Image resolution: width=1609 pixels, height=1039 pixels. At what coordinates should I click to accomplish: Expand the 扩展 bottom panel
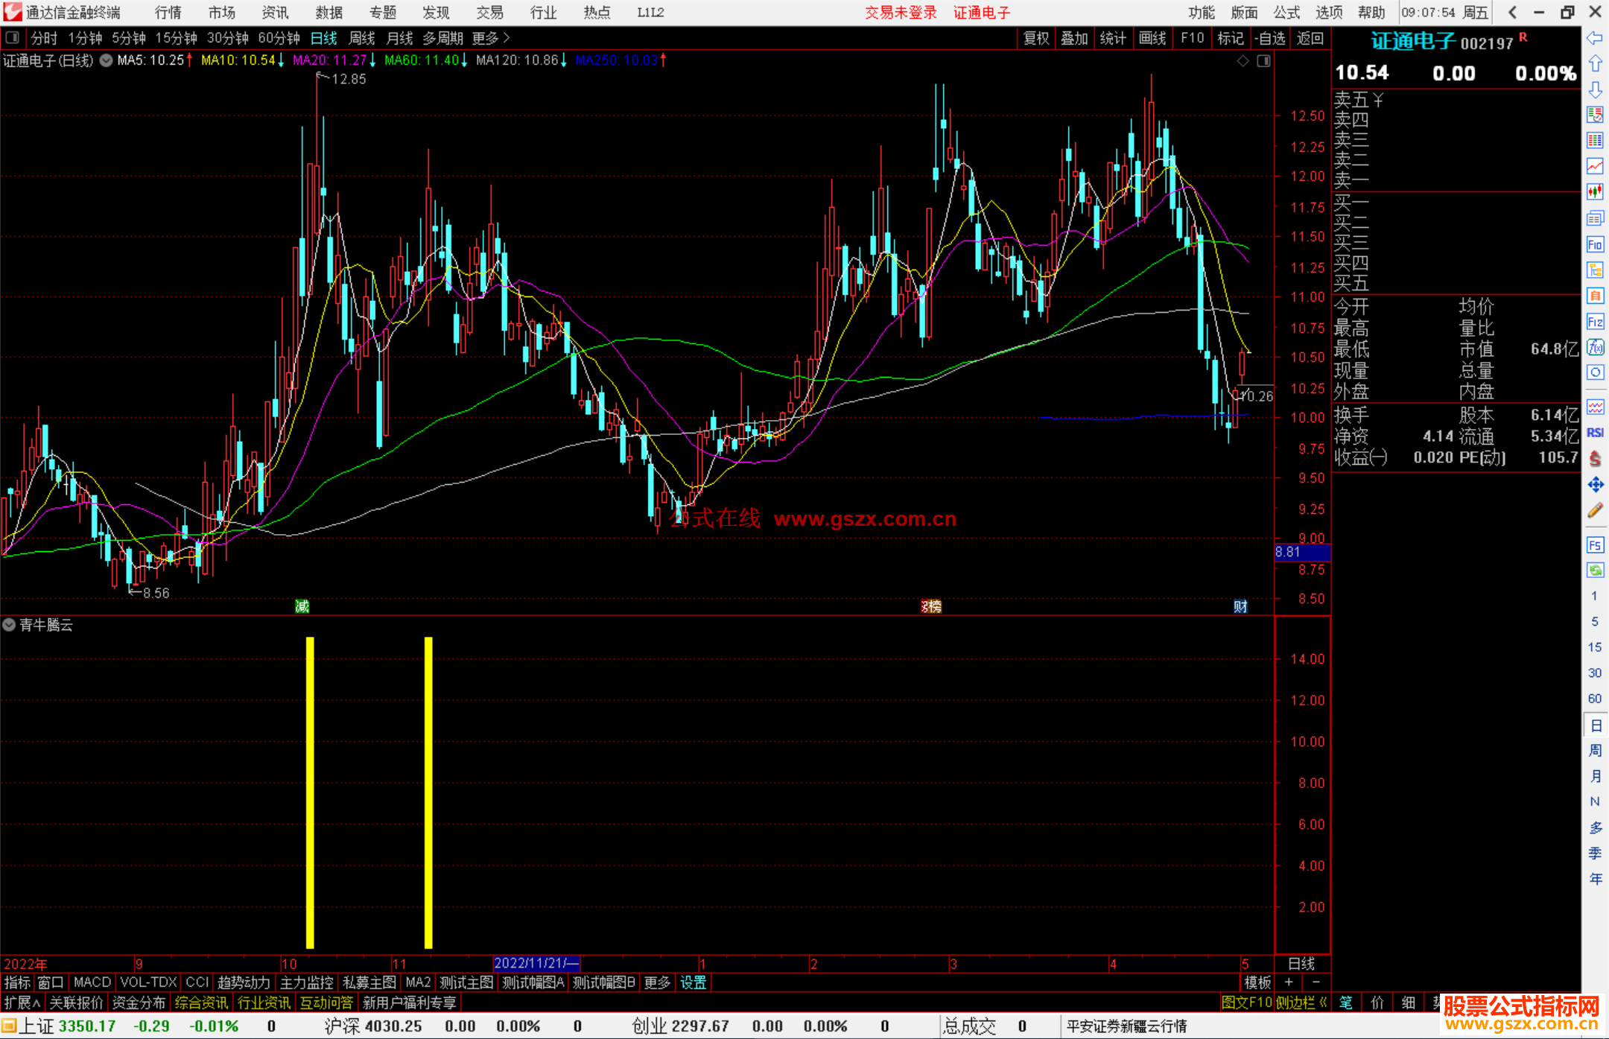pos(22,1003)
